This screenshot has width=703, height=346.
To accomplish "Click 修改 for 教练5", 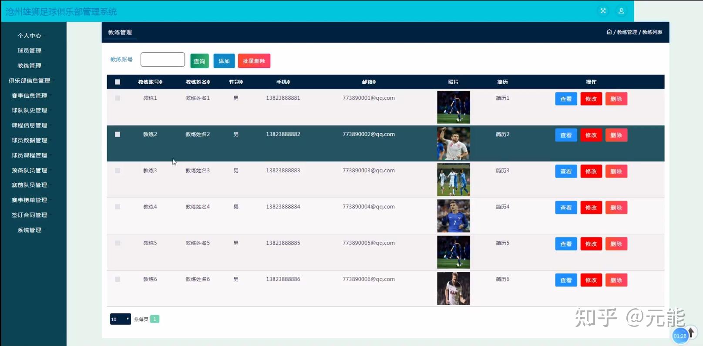I will pos(591,244).
